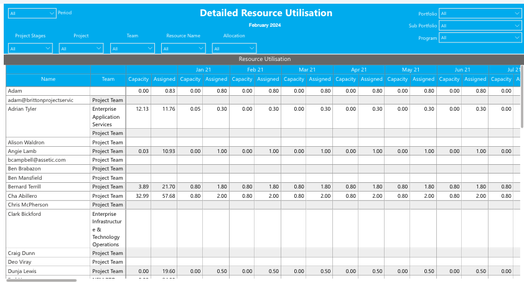The width and height of the screenshot is (524, 283).
Task: Click Angie Lamb's total capacity 0.03
Action: (x=138, y=151)
